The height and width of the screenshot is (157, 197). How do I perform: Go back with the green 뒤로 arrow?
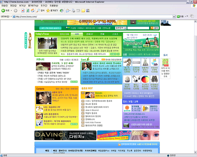5,11
